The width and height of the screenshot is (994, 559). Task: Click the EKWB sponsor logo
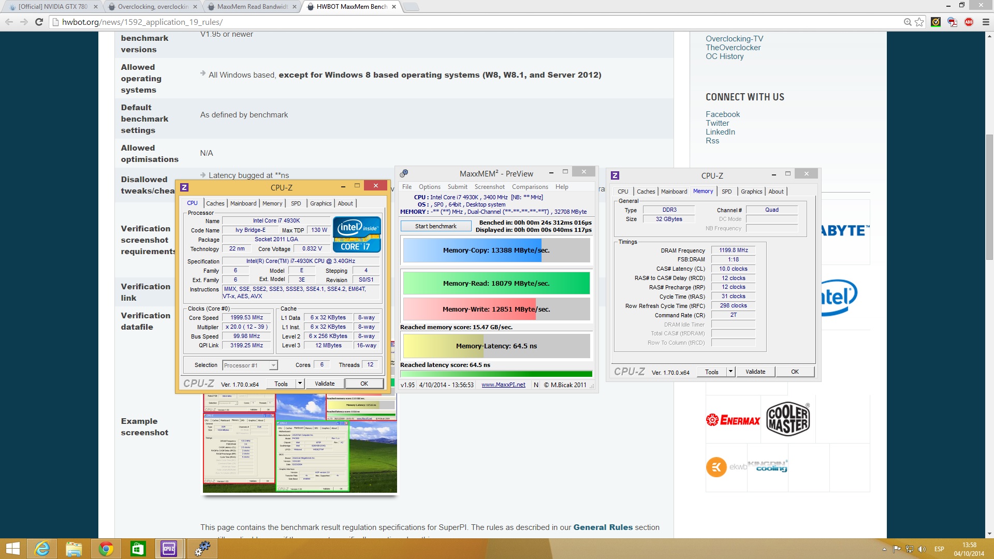(x=726, y=467)
